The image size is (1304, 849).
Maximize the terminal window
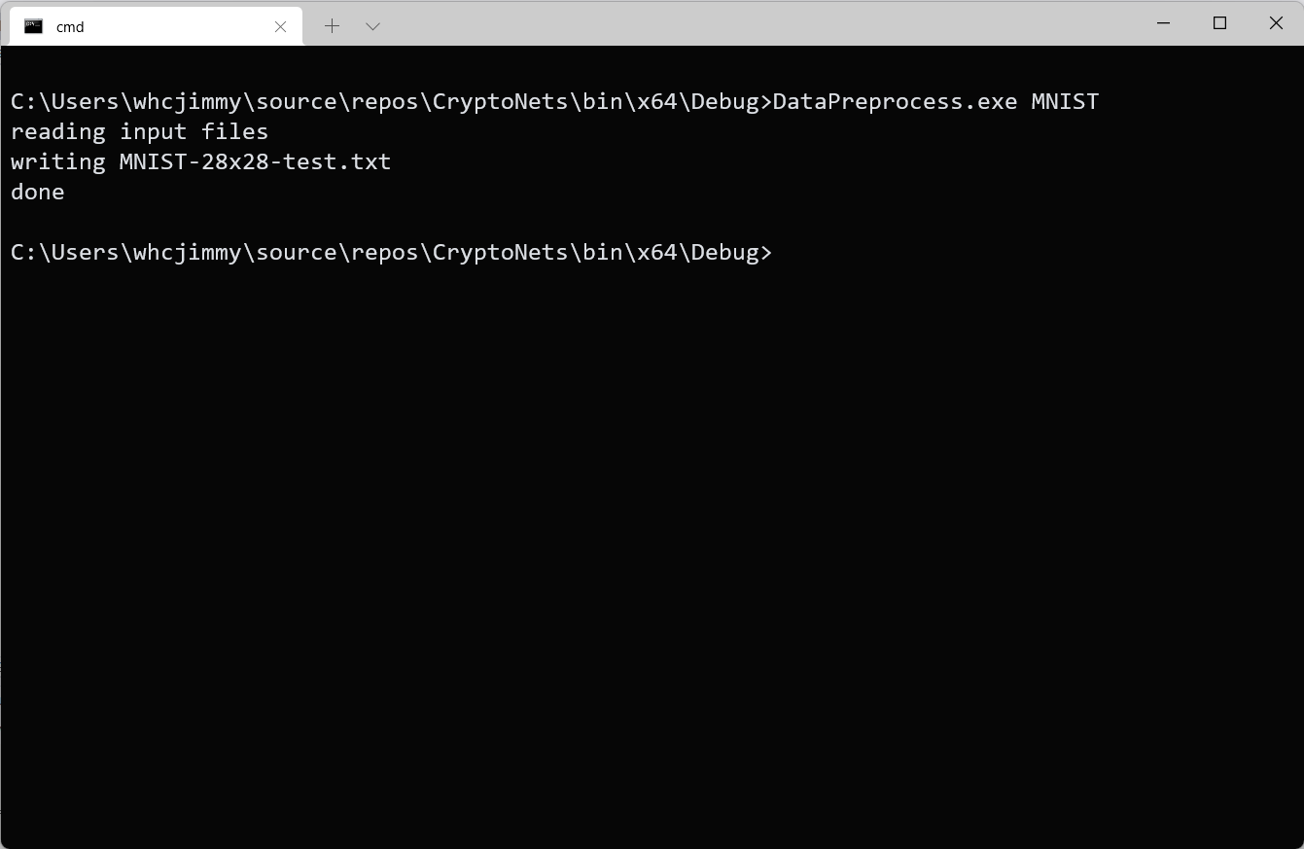(x=1219, y=23)
